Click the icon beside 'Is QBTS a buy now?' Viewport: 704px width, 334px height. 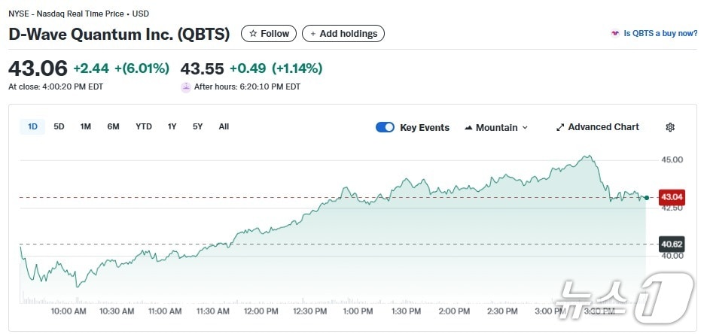tap(614, 34)
